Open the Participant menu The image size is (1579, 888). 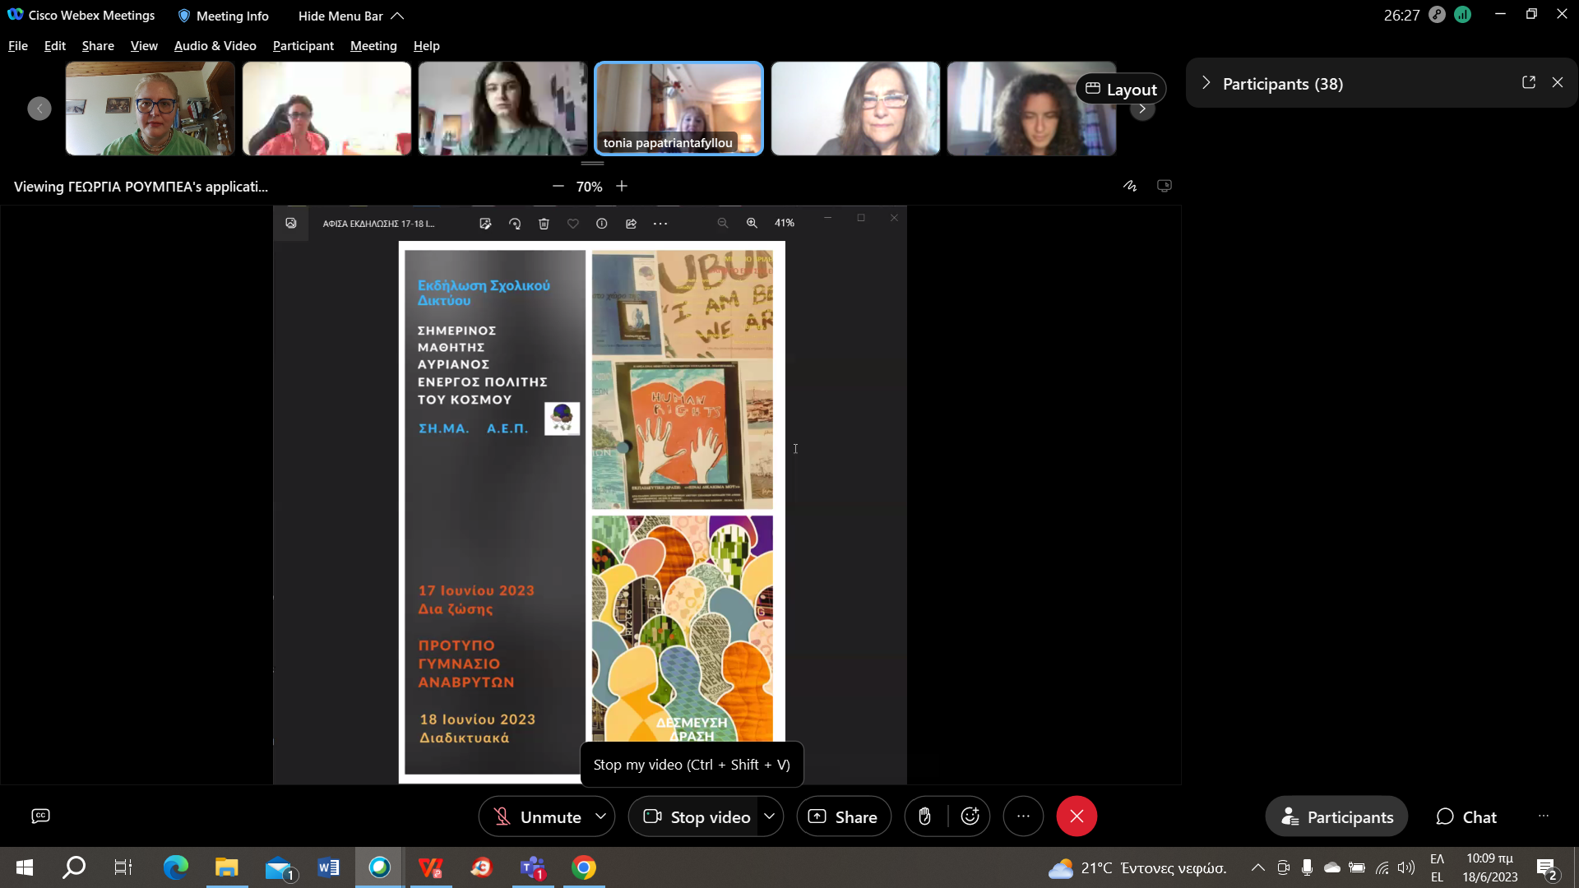(x=303, y=46)
